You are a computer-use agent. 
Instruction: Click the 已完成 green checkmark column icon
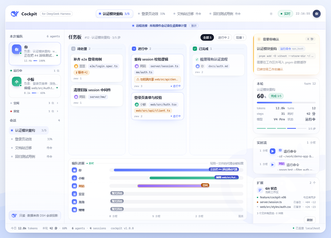pyautogui.click(x=195, y=49)
